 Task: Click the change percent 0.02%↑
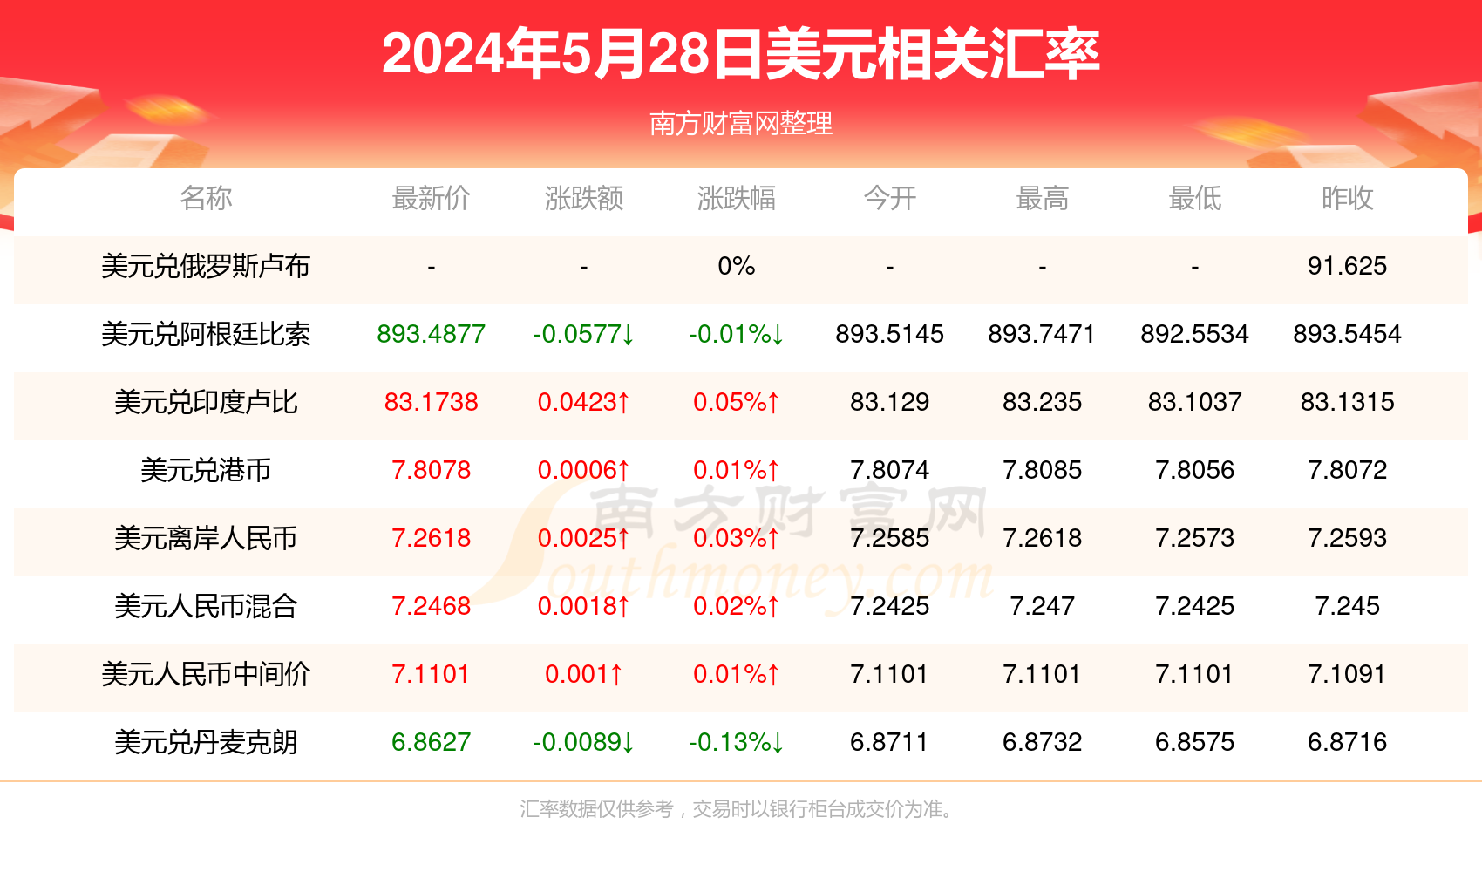[x=737, y=606]
